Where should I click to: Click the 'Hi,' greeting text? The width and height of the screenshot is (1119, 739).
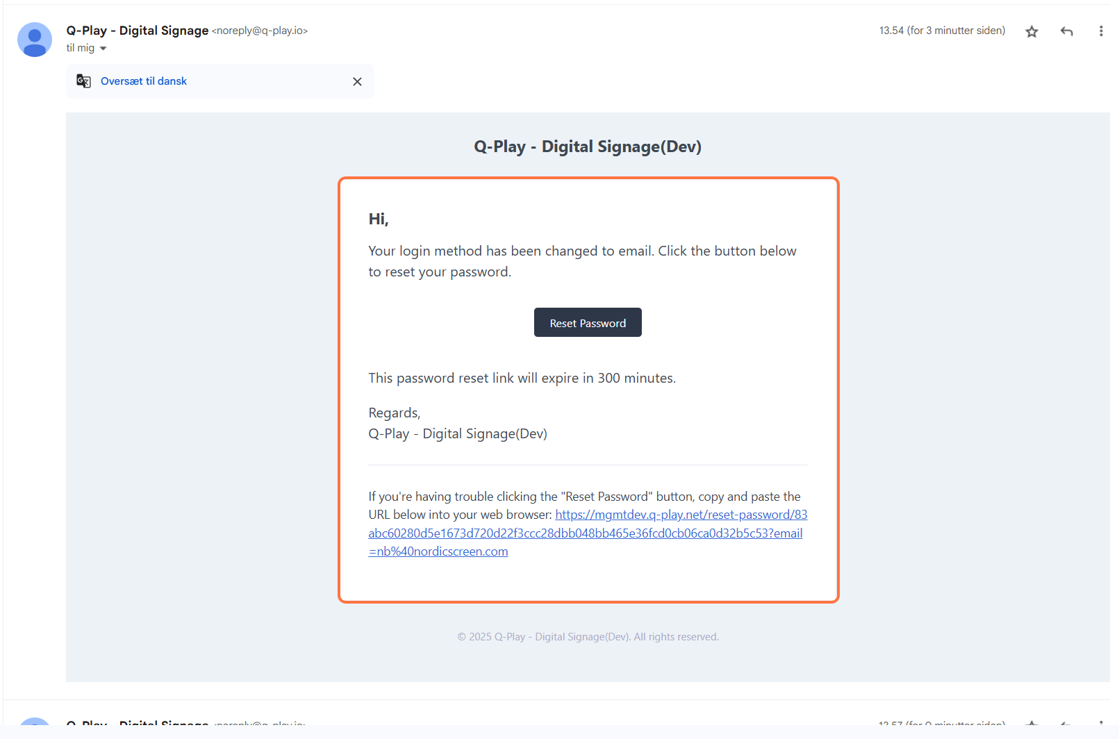coord(379,219)
